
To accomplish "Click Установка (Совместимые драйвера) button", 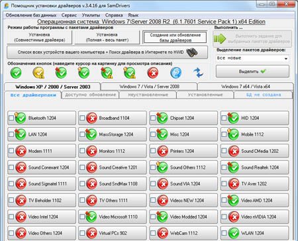I will pyautogui.click(x=40, y=37).
